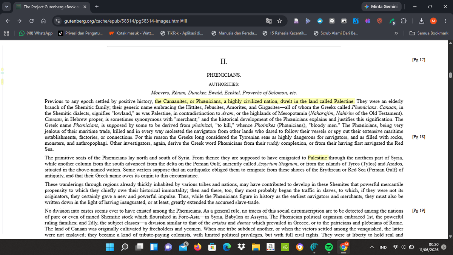Open the (48) WhatsApp bookmark
The width and height of the screenshot is (453, 255).
[x=37, y=33]
